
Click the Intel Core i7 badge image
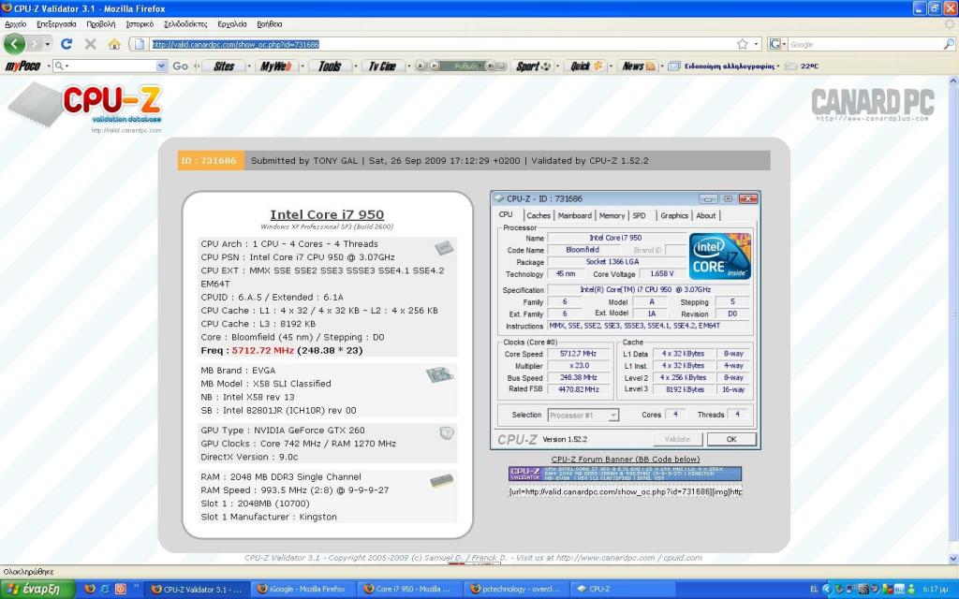pos(720,256)
